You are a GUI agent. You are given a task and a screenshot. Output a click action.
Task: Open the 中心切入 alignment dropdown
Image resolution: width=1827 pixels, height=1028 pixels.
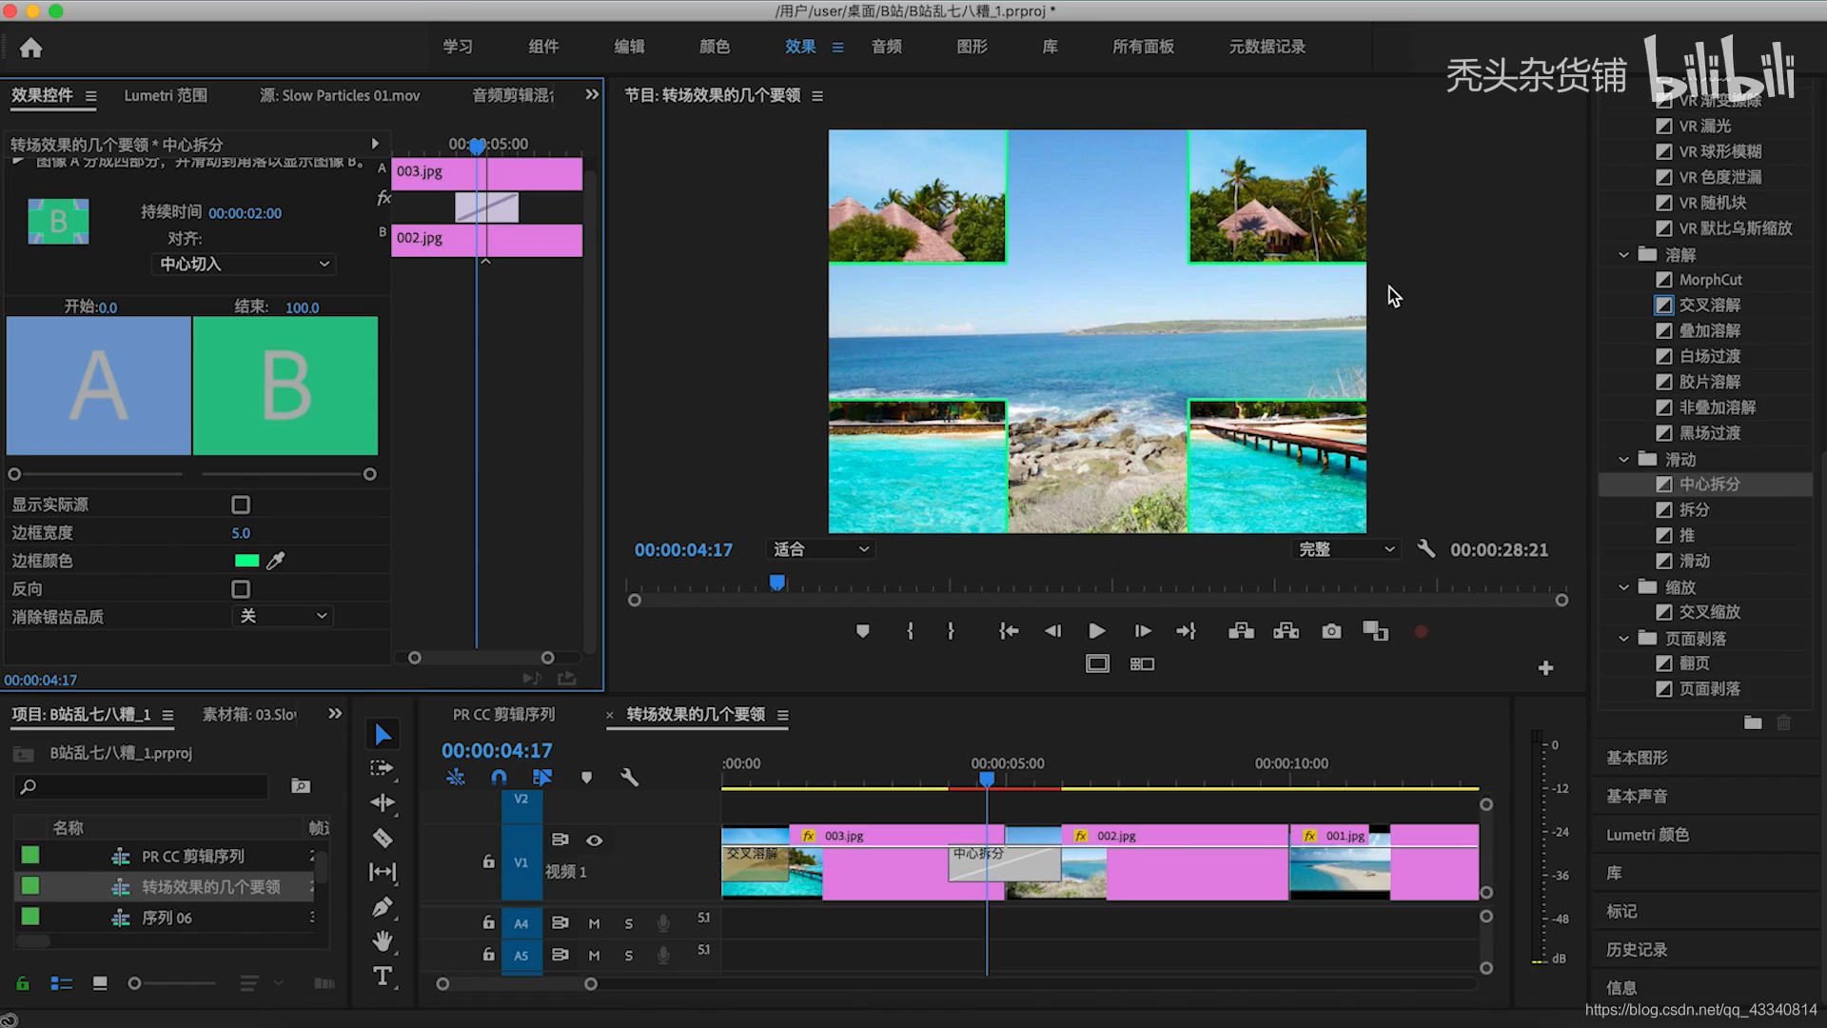pos(244,264)
